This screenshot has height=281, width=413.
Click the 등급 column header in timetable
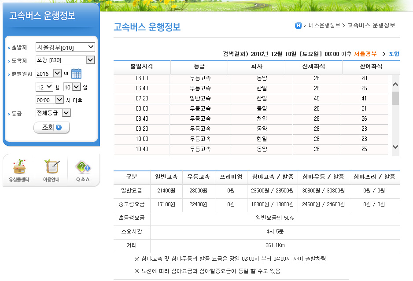pos(199,67)
